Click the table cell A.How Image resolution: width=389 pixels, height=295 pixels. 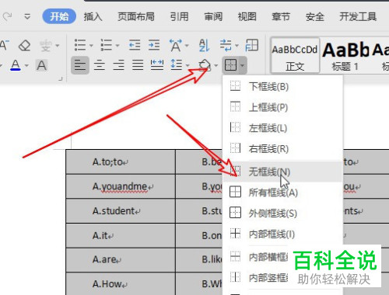121,284
